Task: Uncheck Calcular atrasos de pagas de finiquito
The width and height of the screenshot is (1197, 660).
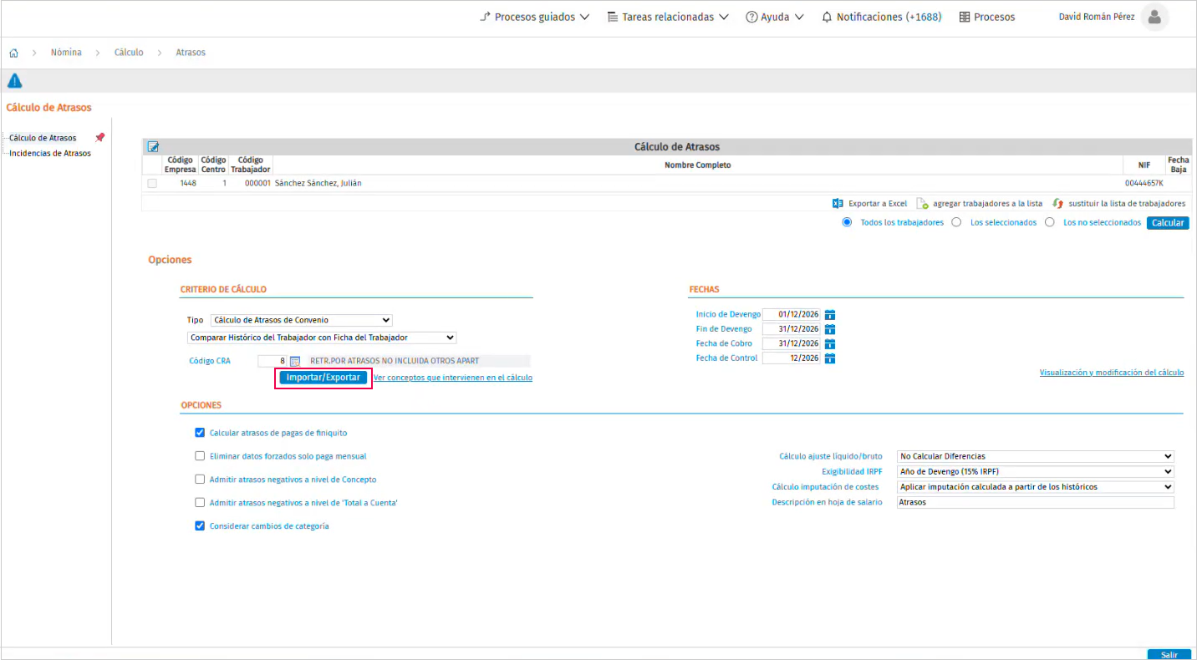Action: [200, 433]
